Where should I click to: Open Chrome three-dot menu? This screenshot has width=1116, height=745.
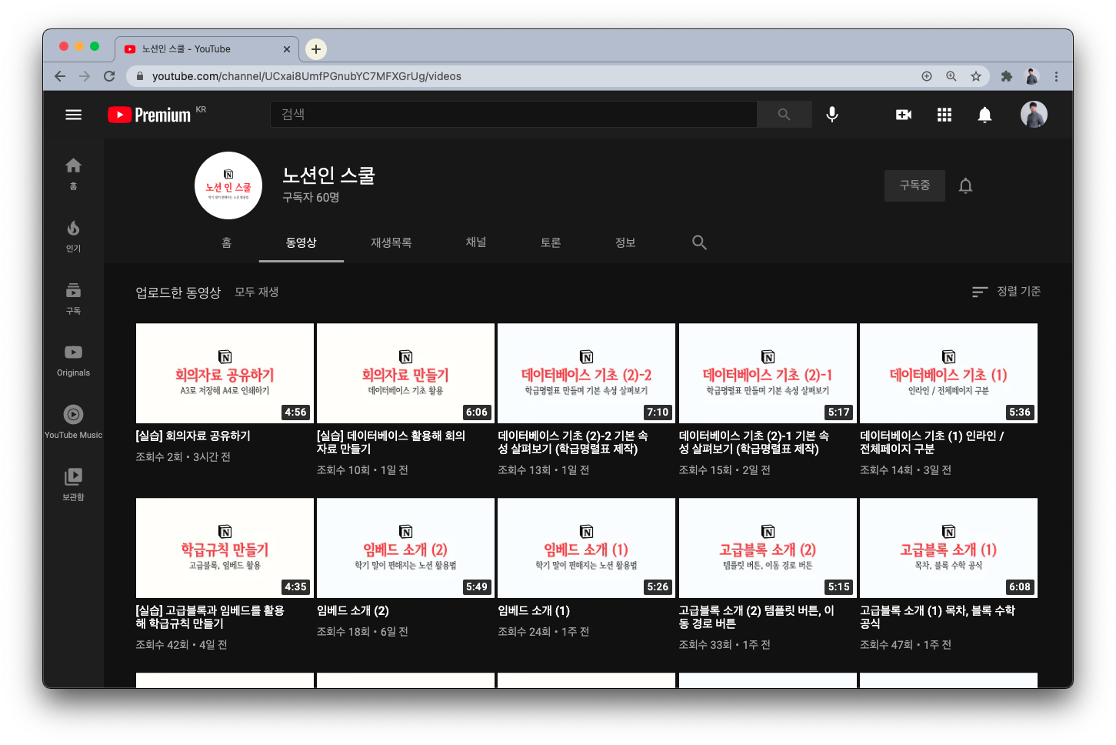point(1056,76)
